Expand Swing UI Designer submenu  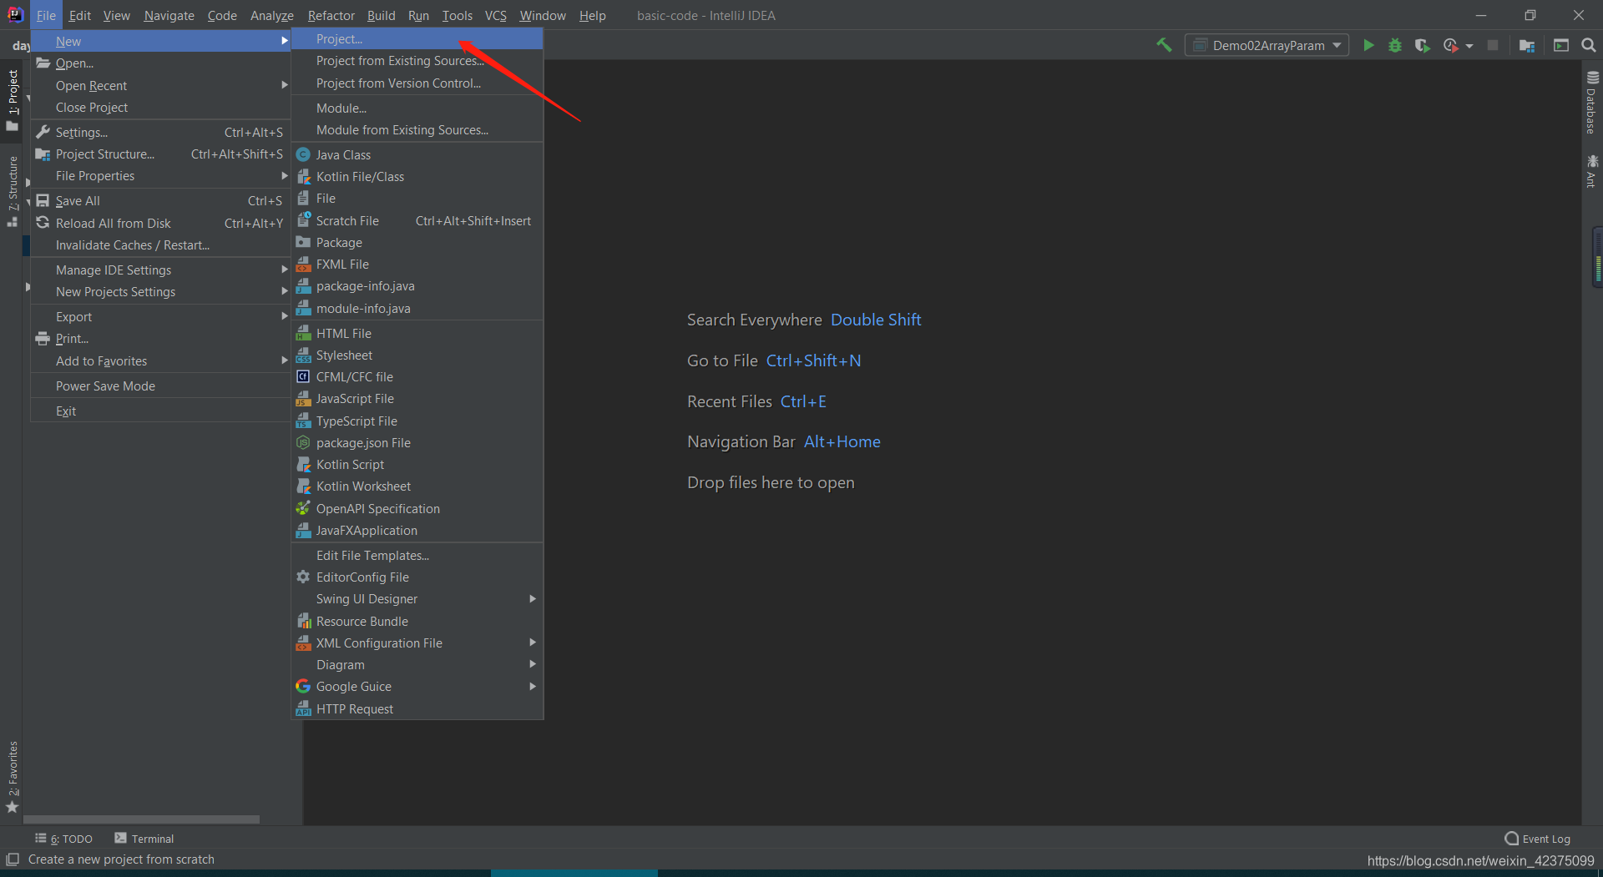click(x=417, y=599)
